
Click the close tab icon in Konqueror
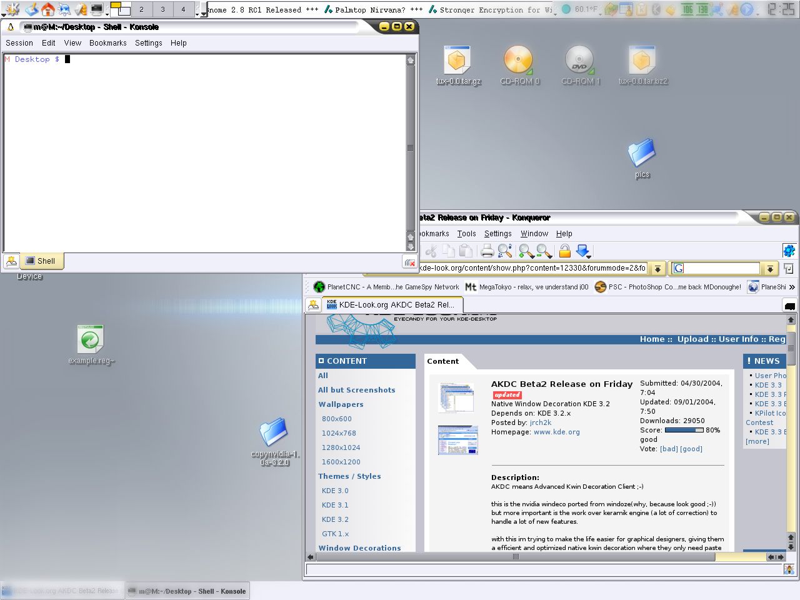coord(790,306)
